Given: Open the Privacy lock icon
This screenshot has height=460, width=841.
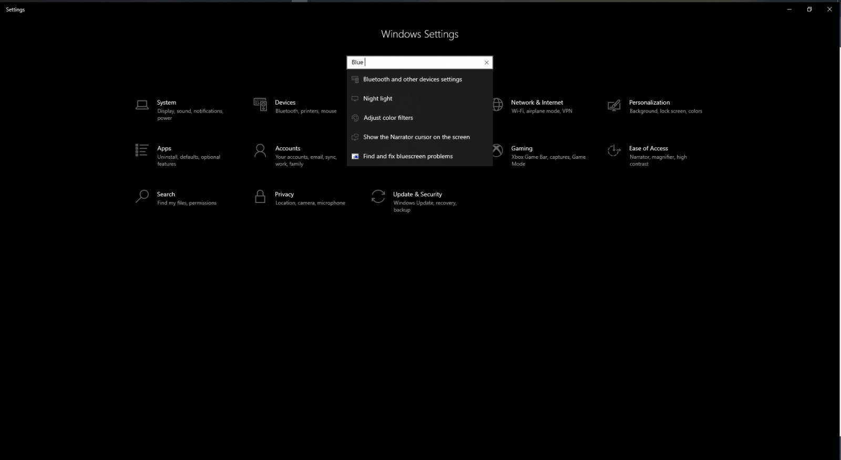Looking at the screenshot, I should click(260, 197).
